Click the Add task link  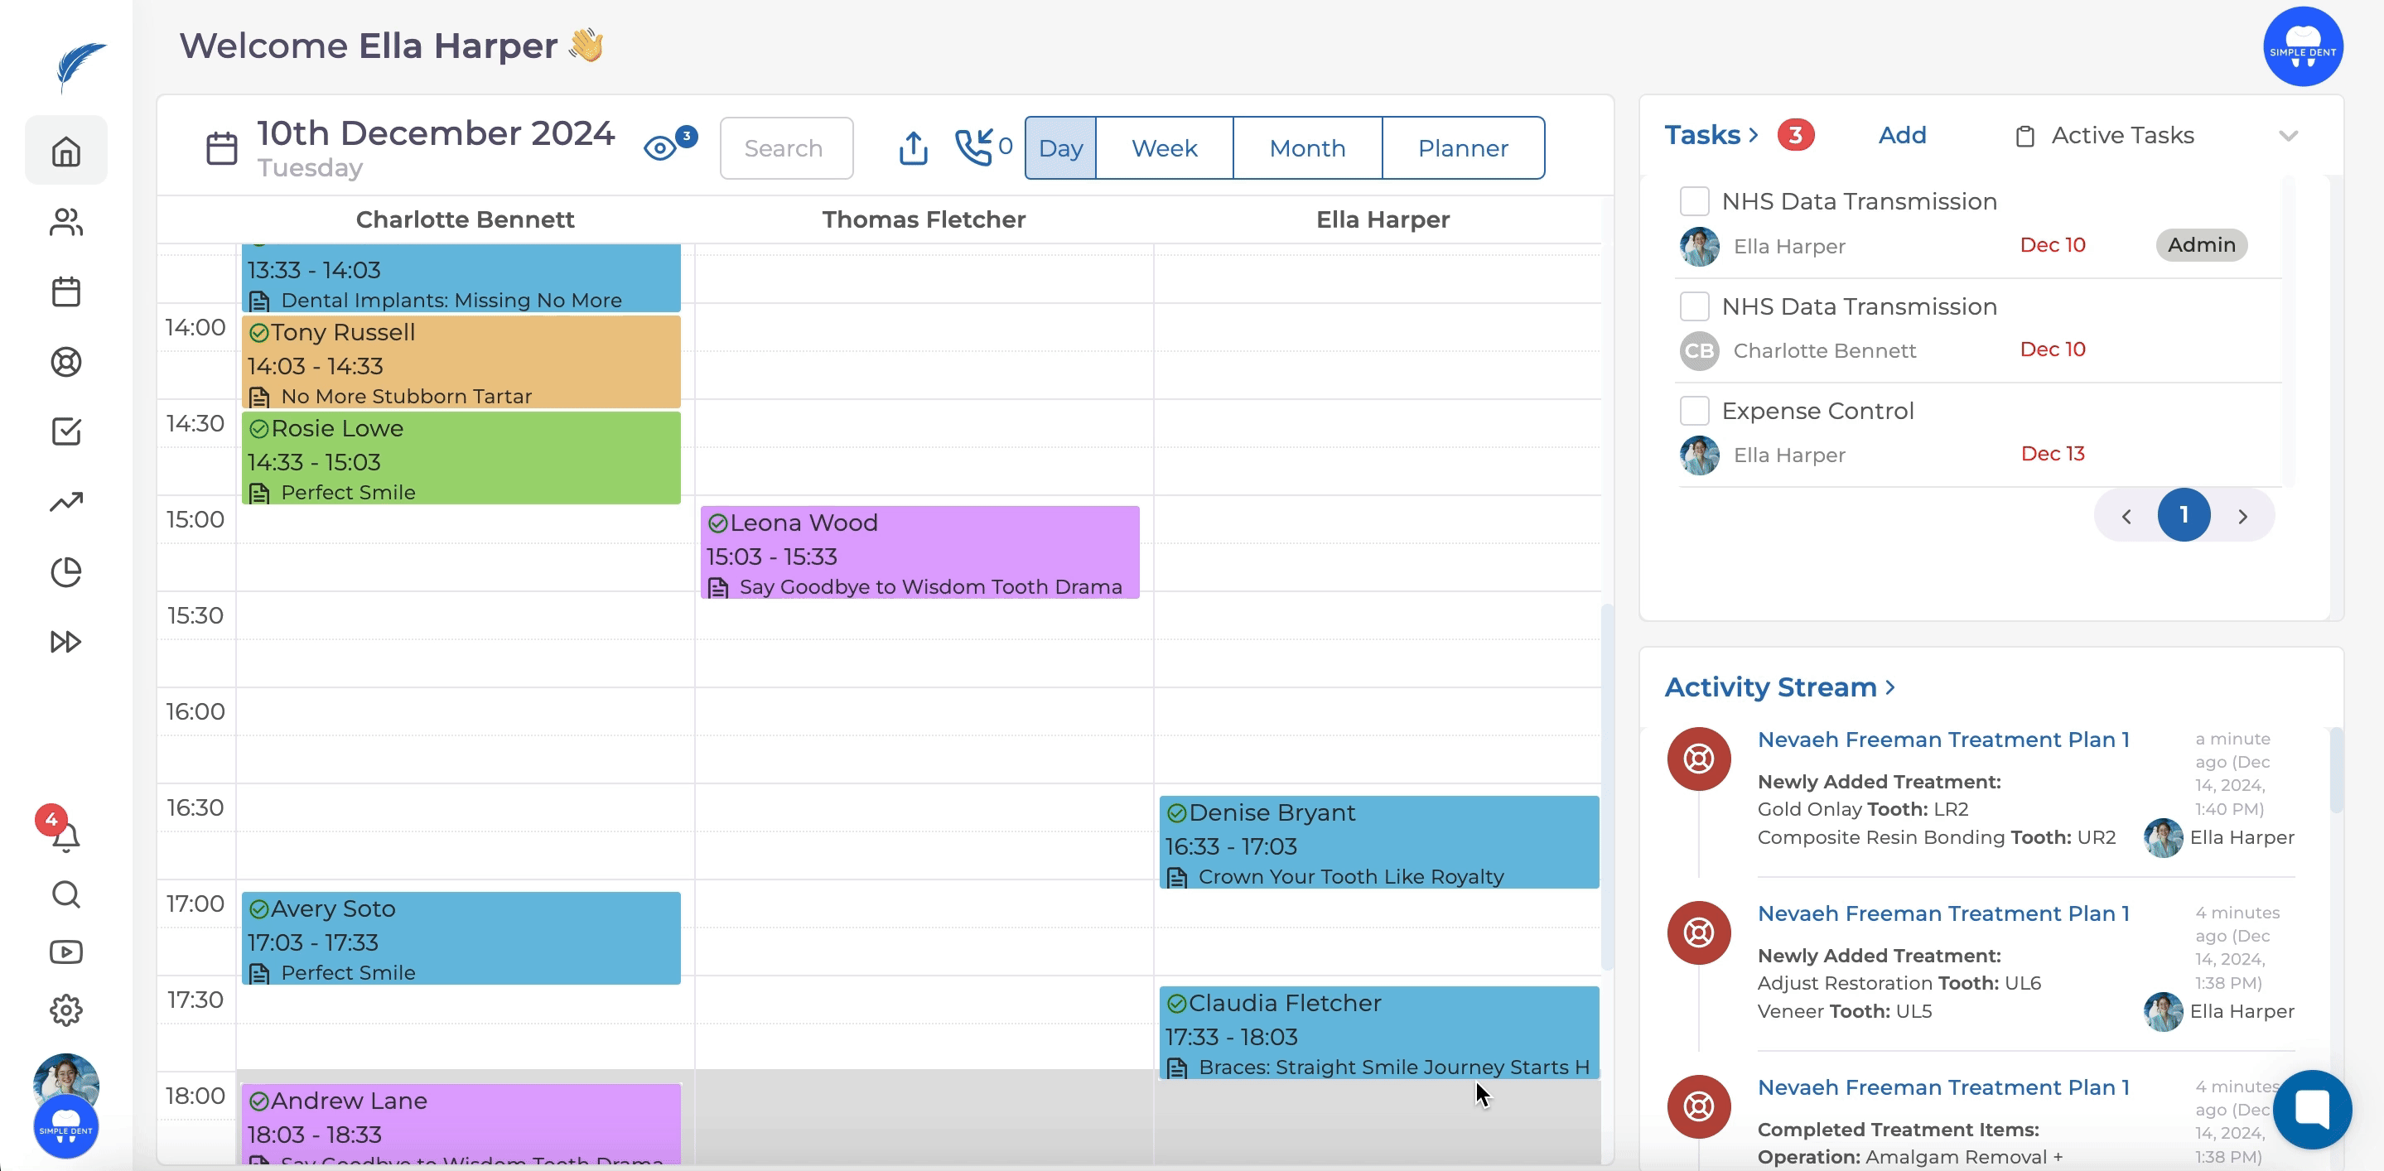(x=1902, y=136)
